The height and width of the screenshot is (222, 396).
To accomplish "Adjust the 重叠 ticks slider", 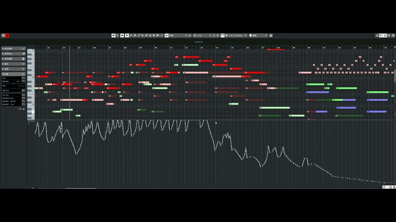I will 14,88.
